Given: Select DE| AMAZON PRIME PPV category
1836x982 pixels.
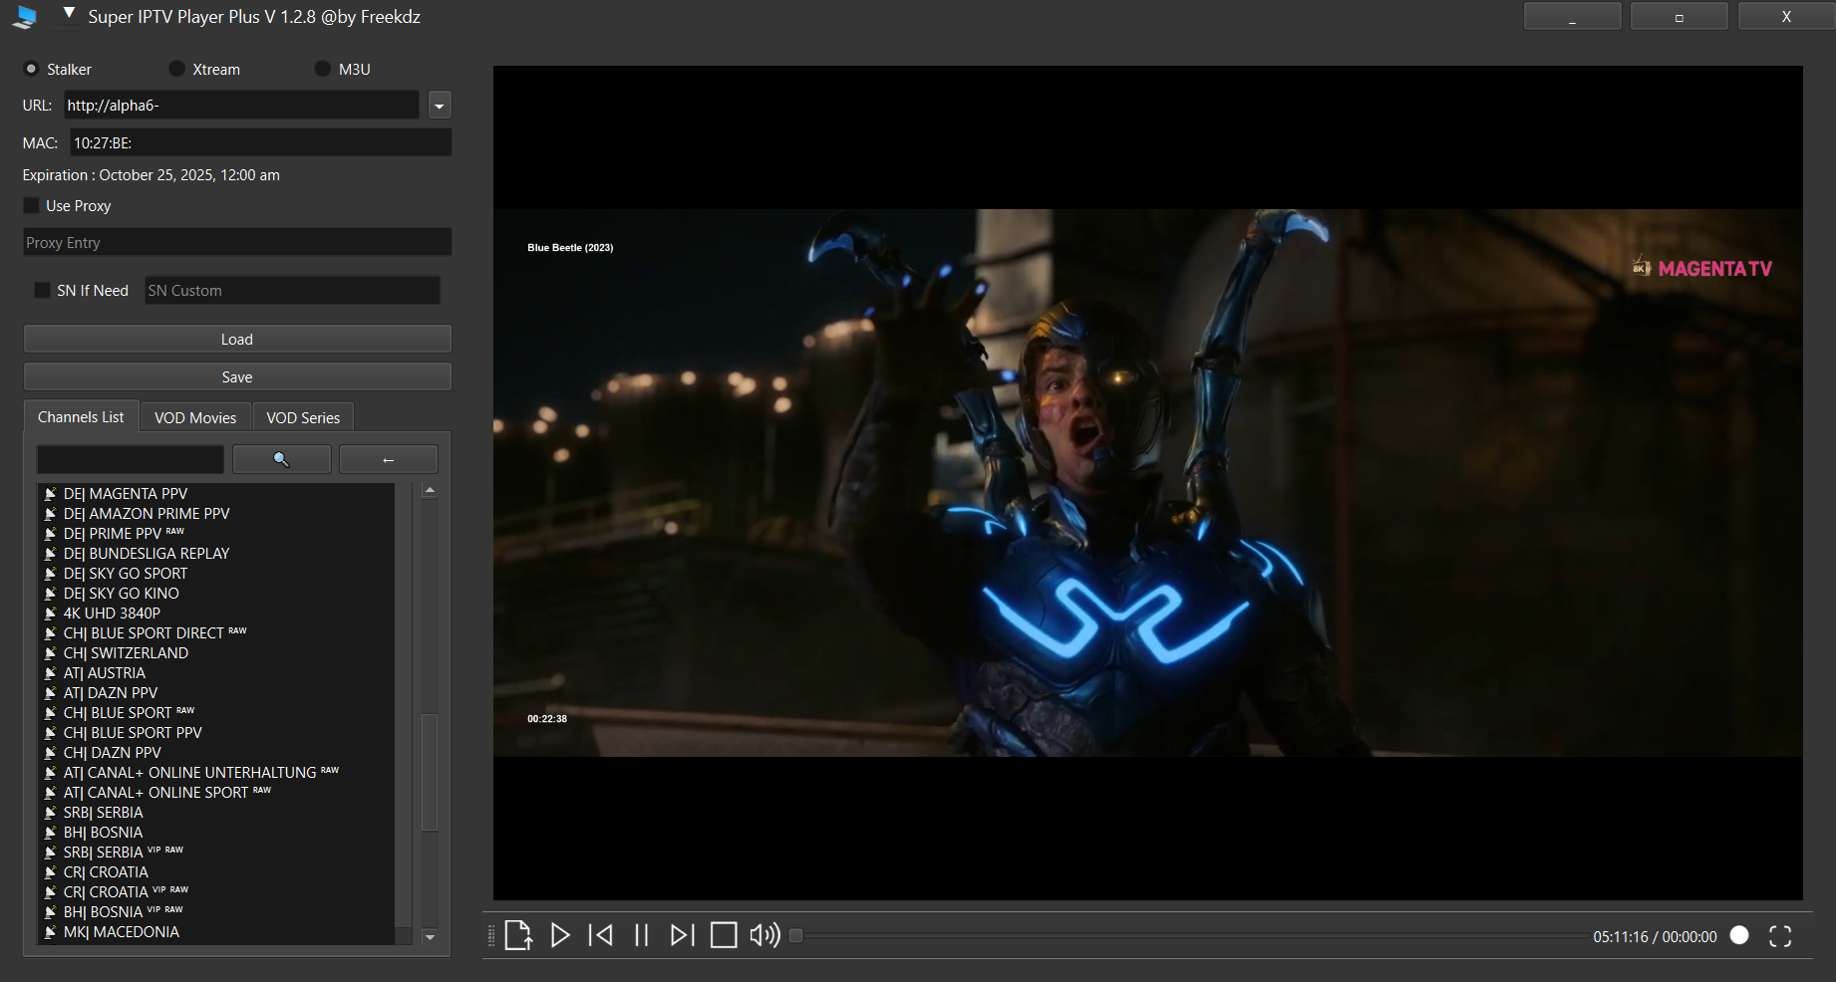Looking at the screenshot, I should coord(147,514).
